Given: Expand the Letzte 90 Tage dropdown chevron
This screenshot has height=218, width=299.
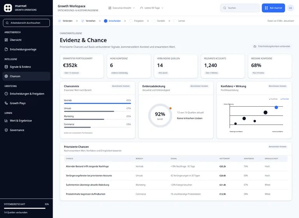Looking at the screenshot, I should (162, 8).
